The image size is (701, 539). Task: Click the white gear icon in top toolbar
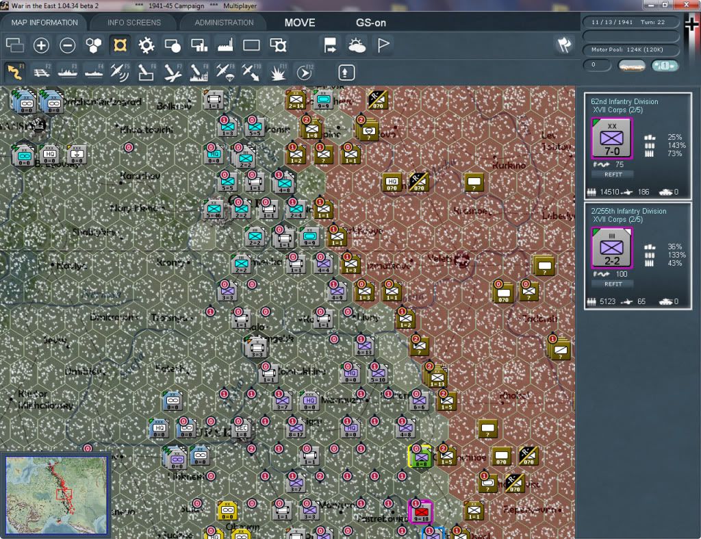tap(146, 45)
